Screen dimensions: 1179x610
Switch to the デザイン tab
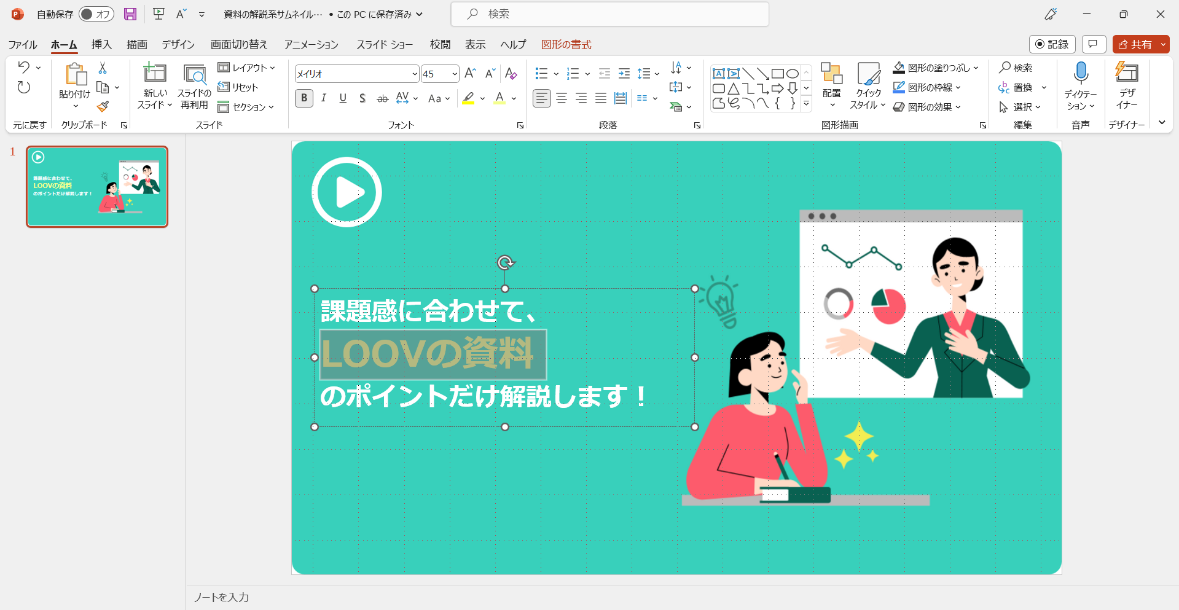[178, 44]
